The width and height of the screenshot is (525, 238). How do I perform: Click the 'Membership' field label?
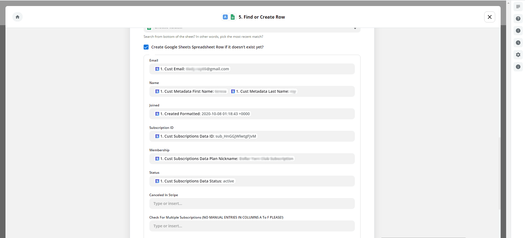click(x=159, y=150)
